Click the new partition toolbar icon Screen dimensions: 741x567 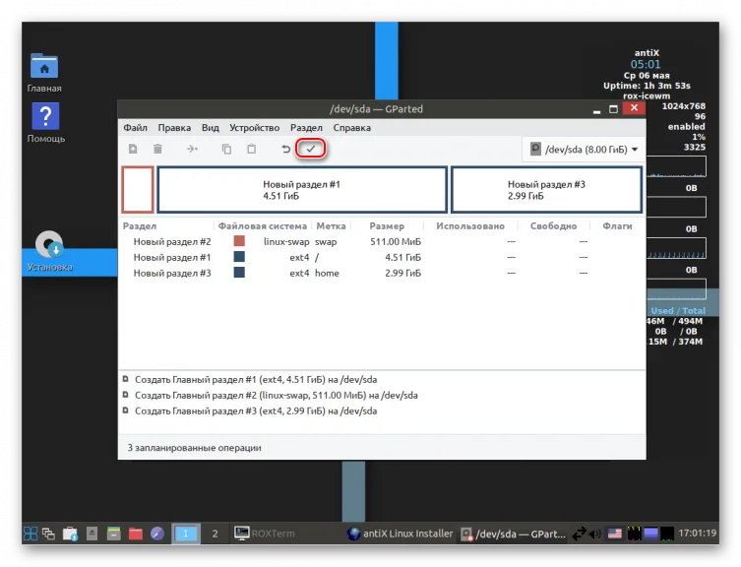[133, 149]
